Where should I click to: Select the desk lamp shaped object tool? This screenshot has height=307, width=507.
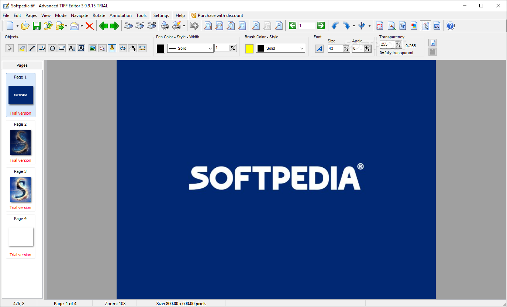point(132,48)
